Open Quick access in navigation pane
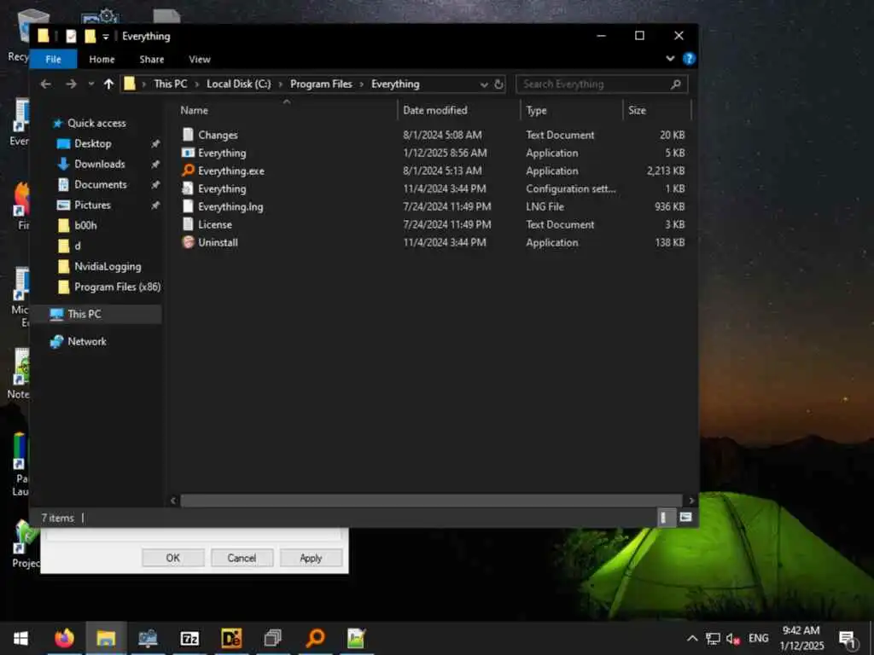This screenshot has width=874, height=655. pyautogui.click(x=96, y=123)
